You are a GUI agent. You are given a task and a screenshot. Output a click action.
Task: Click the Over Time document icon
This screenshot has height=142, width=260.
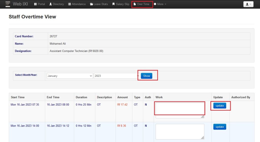click(135, 4)
